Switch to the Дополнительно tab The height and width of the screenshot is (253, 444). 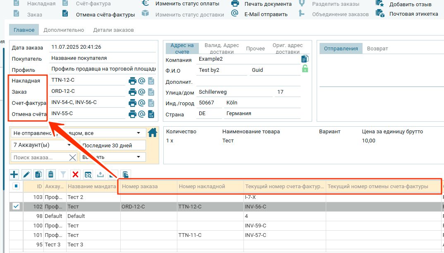pos(64,30)
